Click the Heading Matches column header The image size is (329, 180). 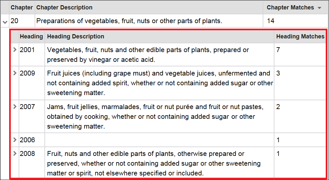pyautogui.click(x=300, y=36)
